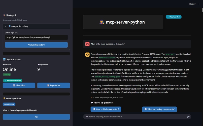Click the Deploy button
Image resolution: width=203 pixels, height=126 pixels.
pos(192,4)
